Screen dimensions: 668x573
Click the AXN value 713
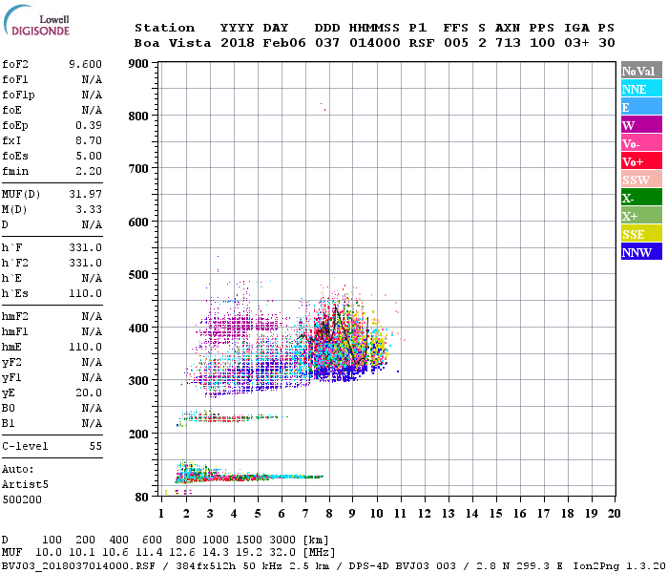(x=508, y=43)
